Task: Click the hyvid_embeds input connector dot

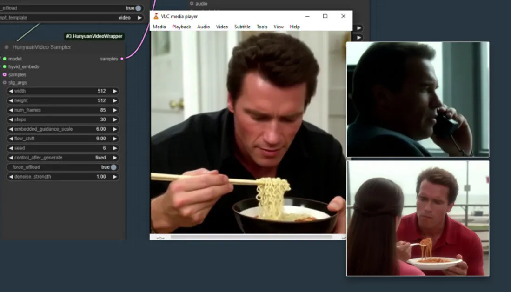Action: click(x=5, y=66)
